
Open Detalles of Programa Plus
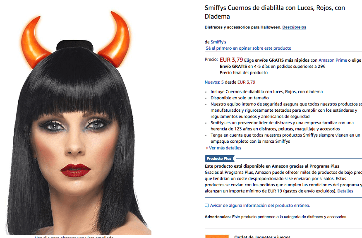pos(345,191)
